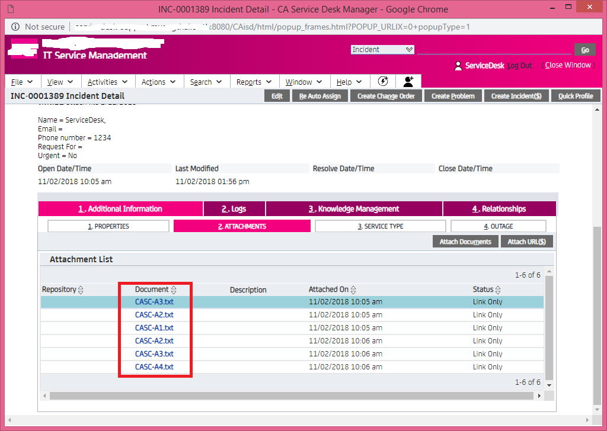607x431 pixels.
Task: Open the View menu
Action: point(60,82)
